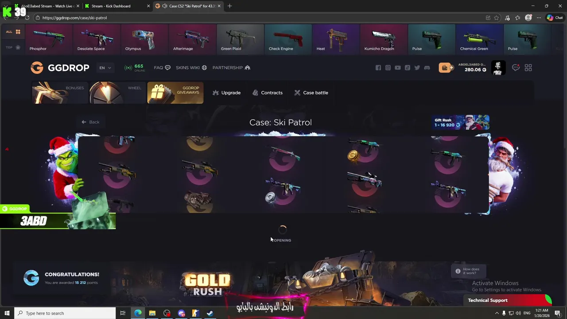Open the Kumicho Dragon live drop card
This screenshot has height=319, width=567.
384,39
